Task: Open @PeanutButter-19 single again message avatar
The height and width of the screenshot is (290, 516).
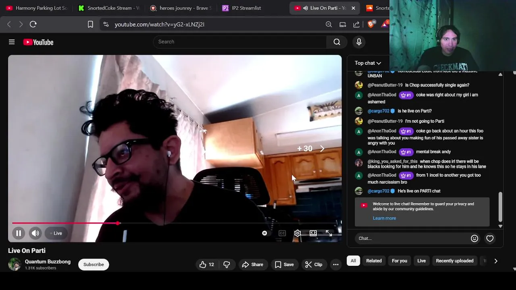Action: (x=358, y=85)
